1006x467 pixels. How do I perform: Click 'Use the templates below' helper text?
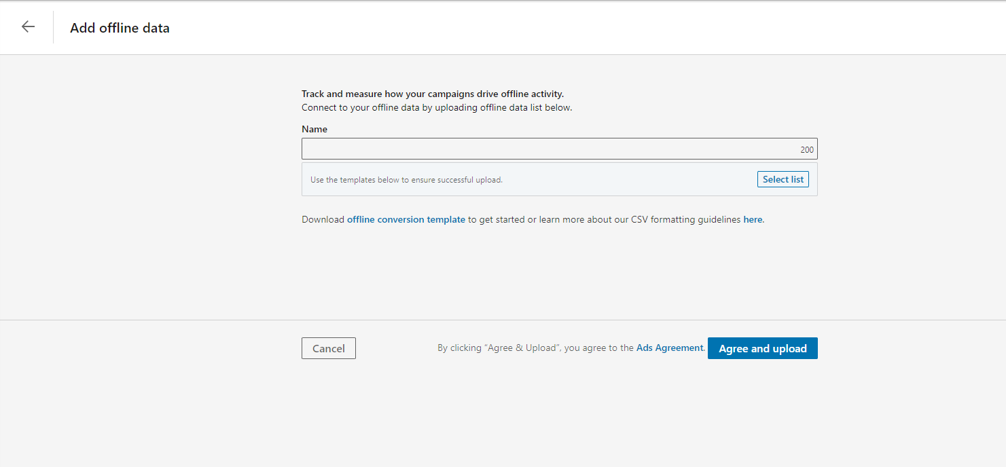[406, 180]
